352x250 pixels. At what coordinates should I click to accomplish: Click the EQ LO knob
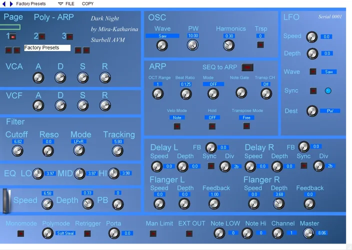38,173
